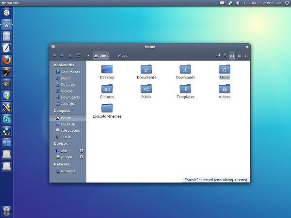Open the Downloads folder icon
Screen dimensions: 291x218
[185, 69]
